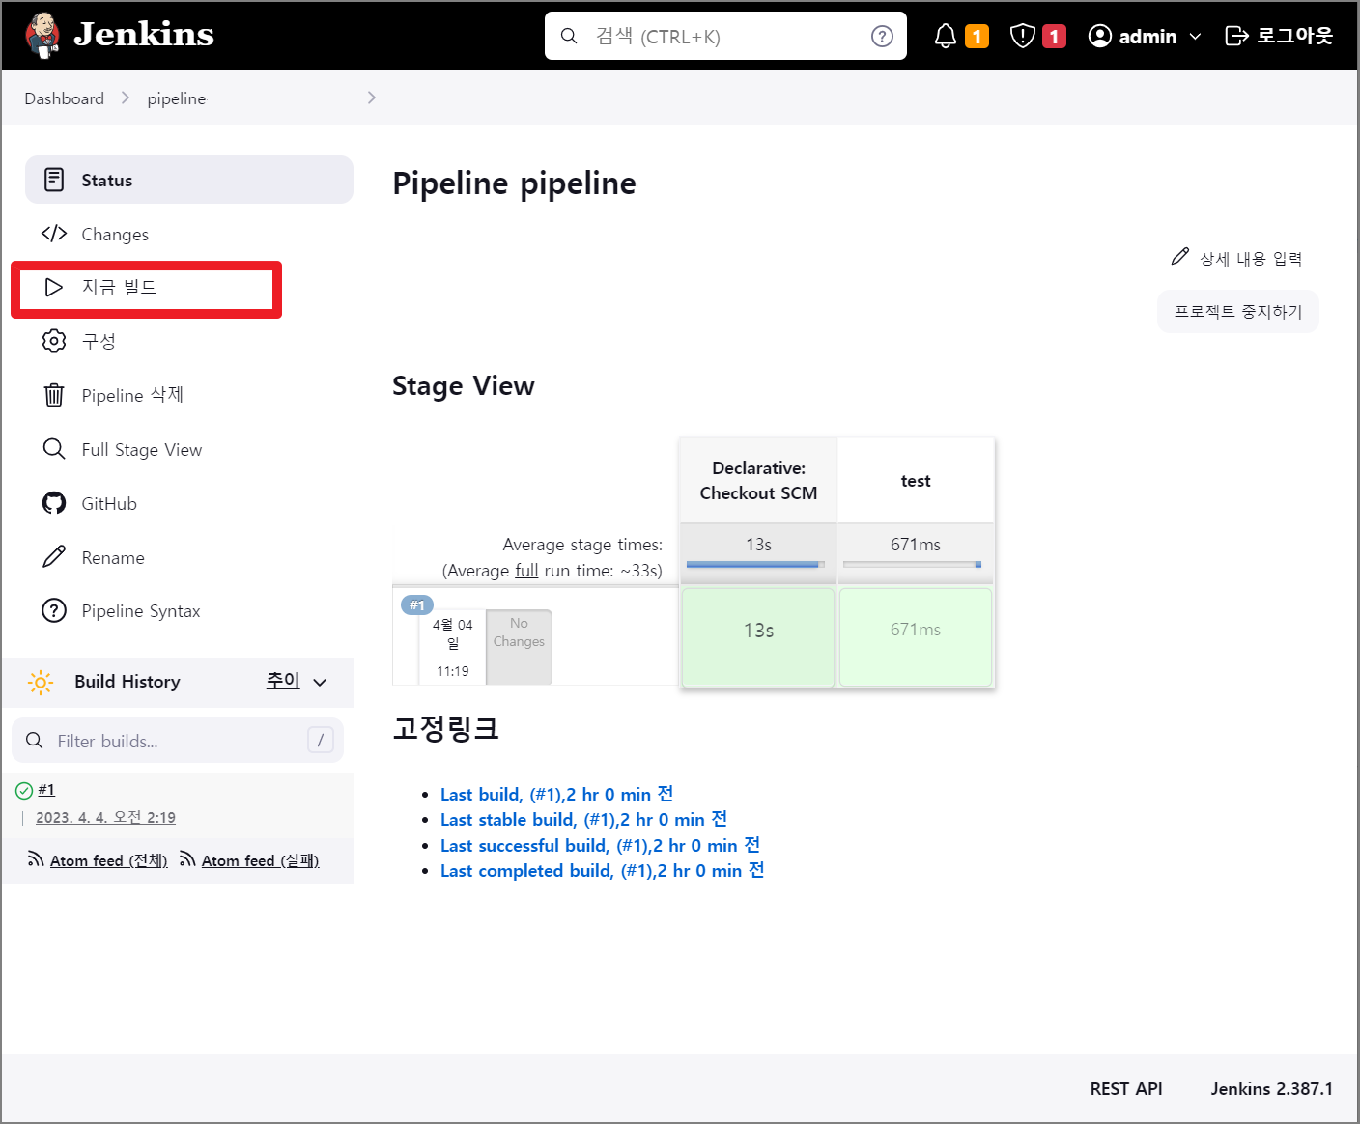Click the admin user avatar icon

[x=1100, y=36]
